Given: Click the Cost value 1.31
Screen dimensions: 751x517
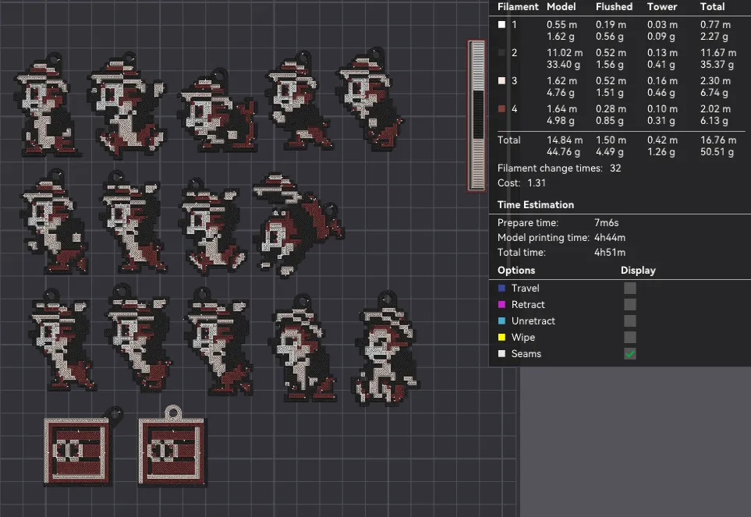Looking at the screenshot, I should point(537,183).
